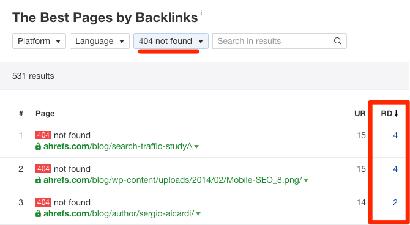Click the red 404 badge in row 3
The width and height of the screenshot is (410, 225).
pos(43,202)
